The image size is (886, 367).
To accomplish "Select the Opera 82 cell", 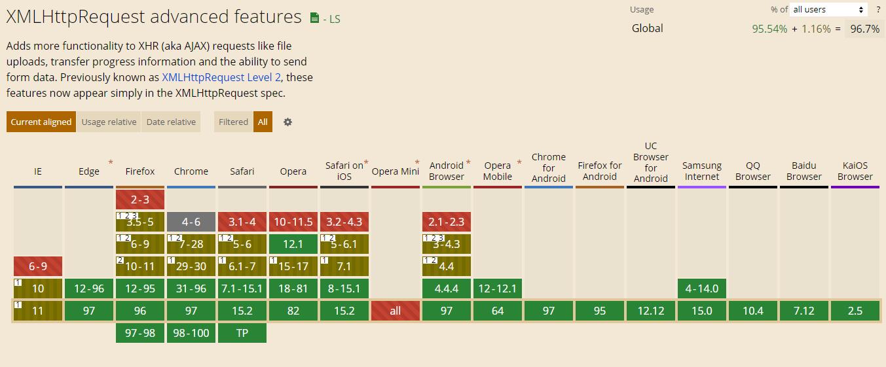I will coord(293,311).
